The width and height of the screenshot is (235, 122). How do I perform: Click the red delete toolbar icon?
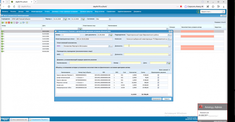9,23
